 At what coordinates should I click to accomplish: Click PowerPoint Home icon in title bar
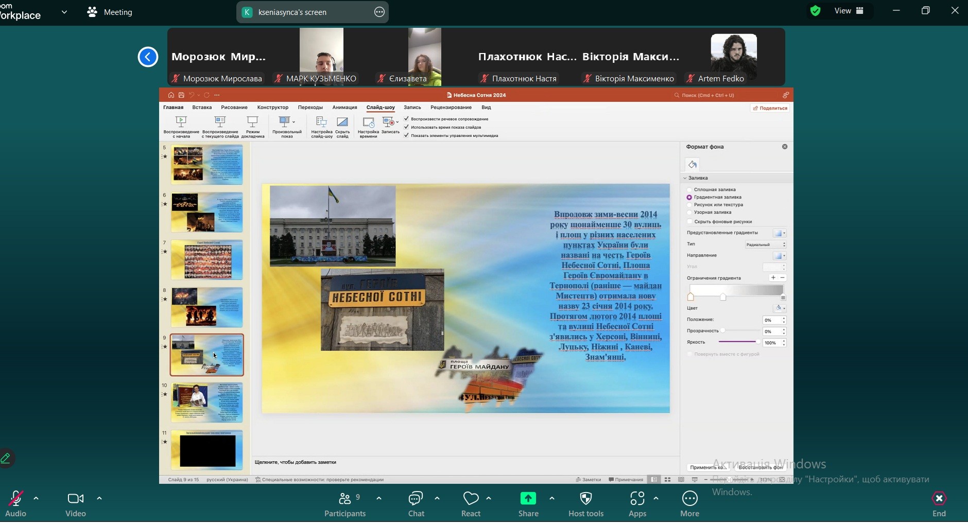(171, 95)
